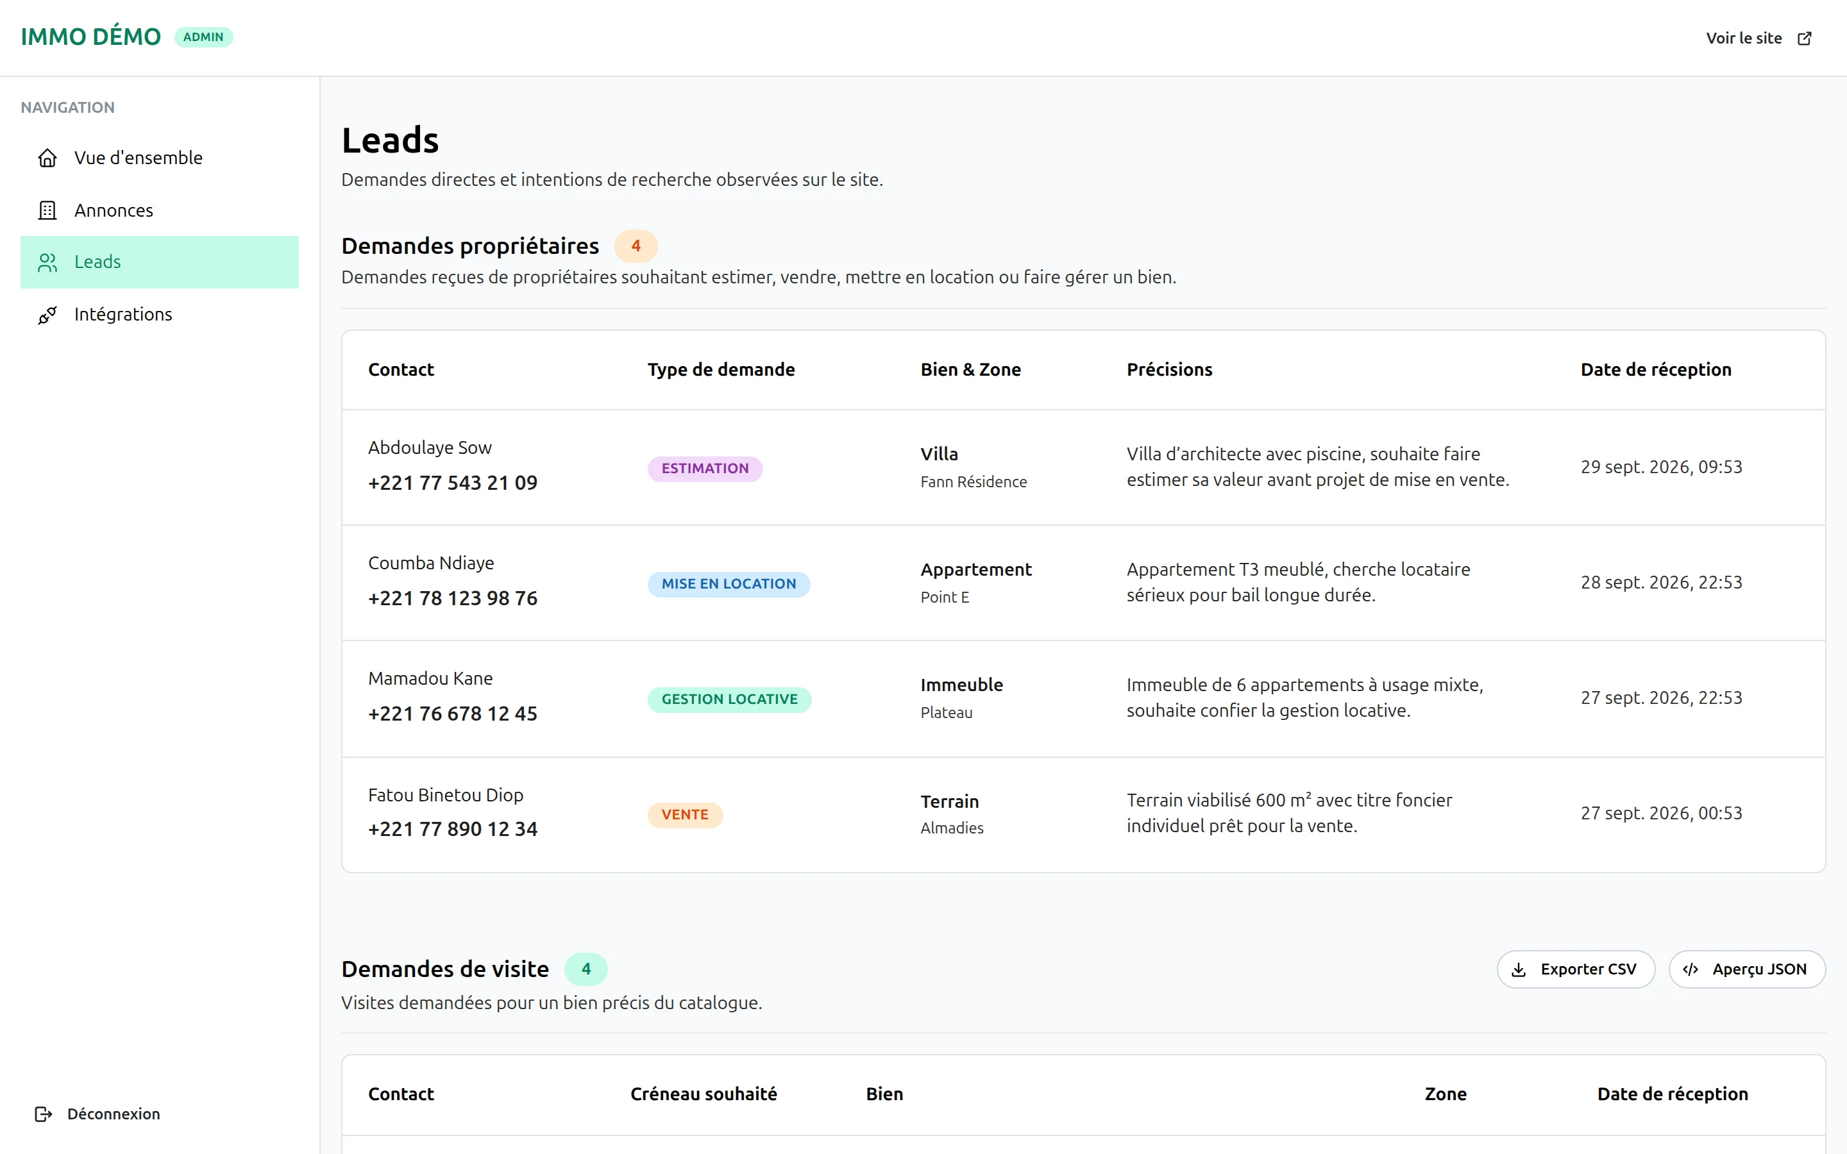
Task: Click the Déconnexion button
Action: coord(97,1114)
